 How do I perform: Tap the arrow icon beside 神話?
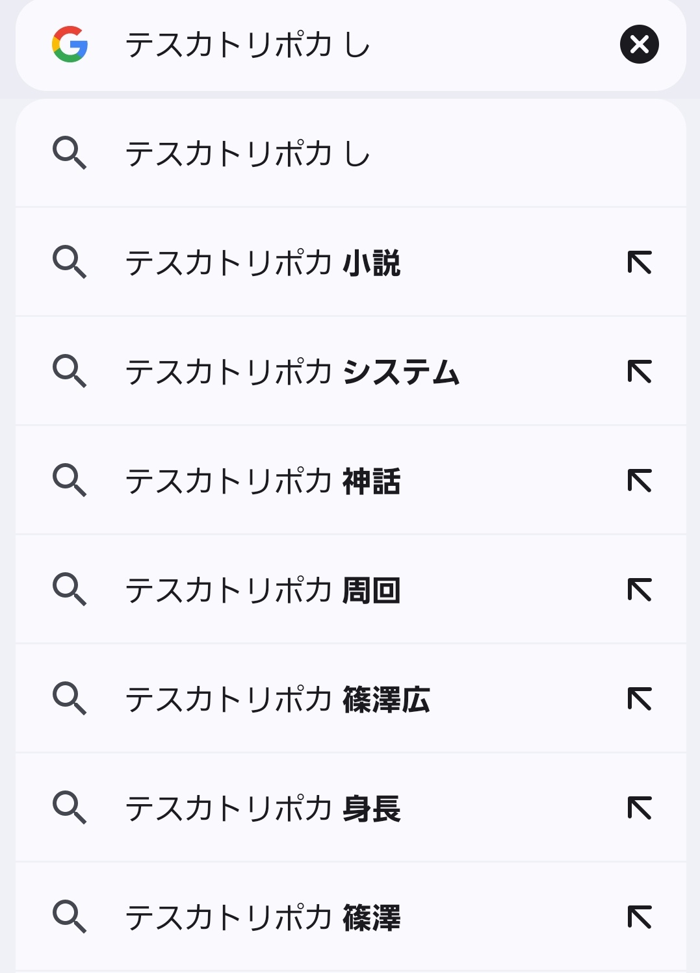click(x=640, y=481)
